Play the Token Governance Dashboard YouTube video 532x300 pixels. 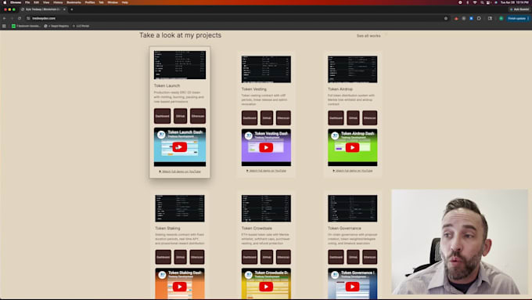pyautogui.click(x=353, y=287)
